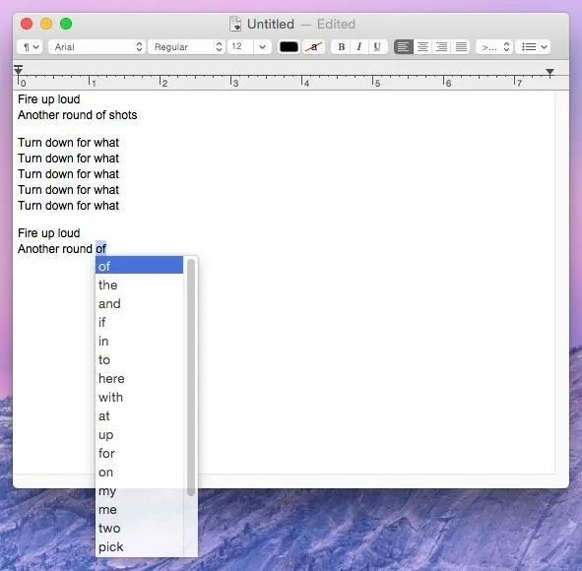Image resolution: width=582 pixels, height=571 pixels.
Task: Click the suggestion list scrollbar
Action: (x=191, y=377)
